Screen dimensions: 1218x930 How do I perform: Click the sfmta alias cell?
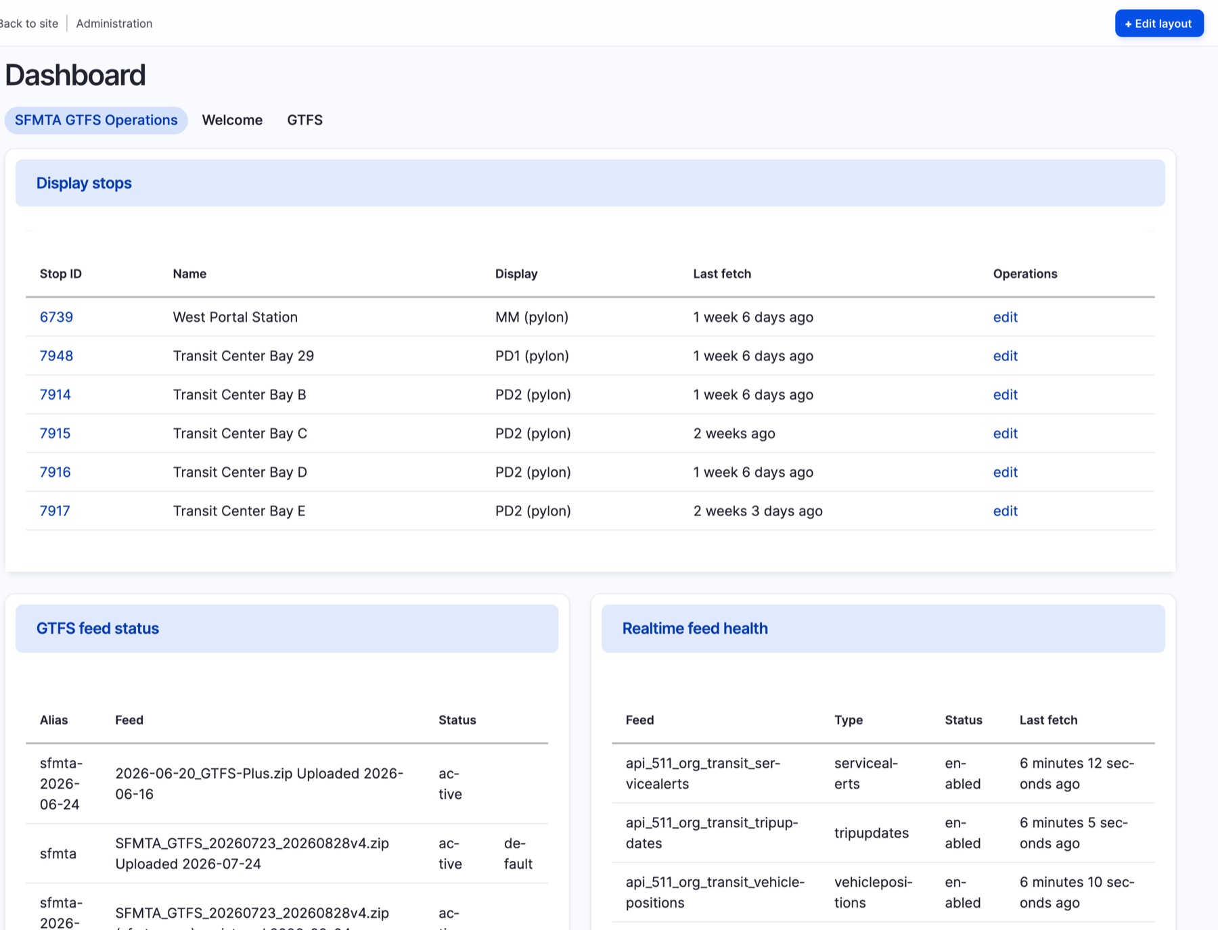coord(58,854)
